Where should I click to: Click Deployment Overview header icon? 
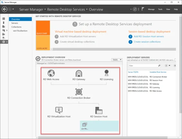[x=38, y=59]
